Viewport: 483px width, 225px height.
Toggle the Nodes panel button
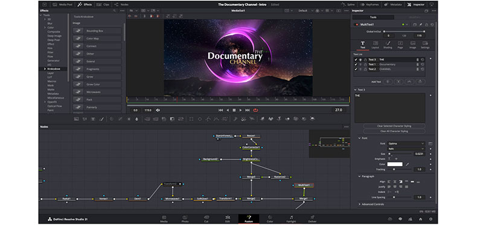[121, 5]
